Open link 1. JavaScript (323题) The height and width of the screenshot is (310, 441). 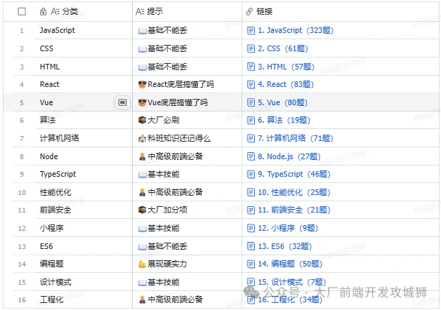[296, 30]
